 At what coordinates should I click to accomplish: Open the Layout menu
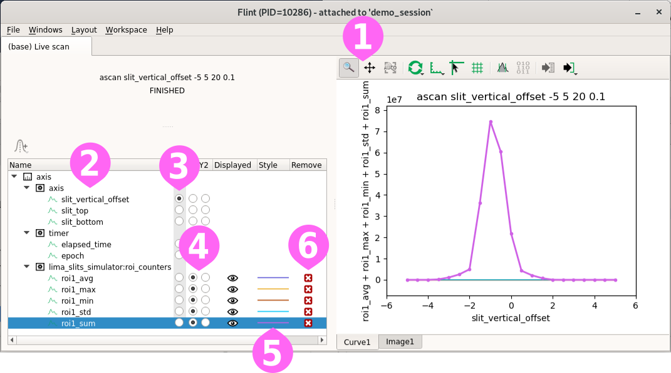pos(84,30)
